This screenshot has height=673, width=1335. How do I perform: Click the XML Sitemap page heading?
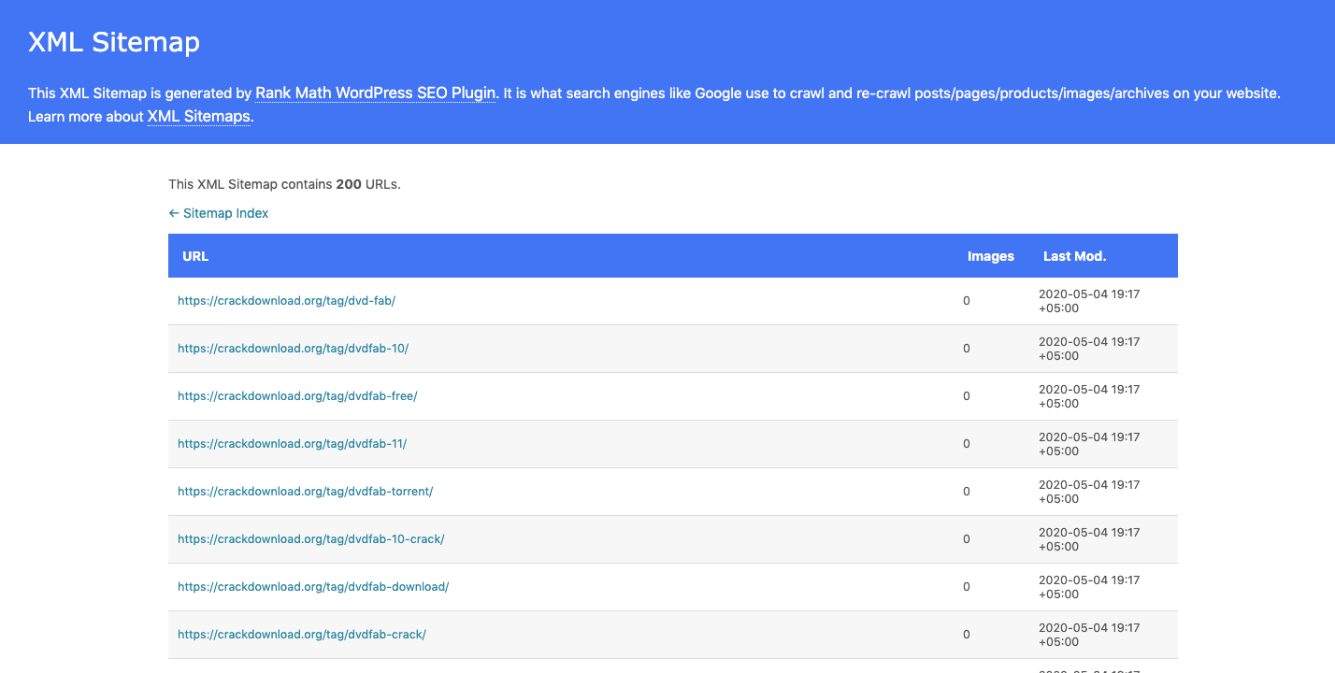click(114, 42)
